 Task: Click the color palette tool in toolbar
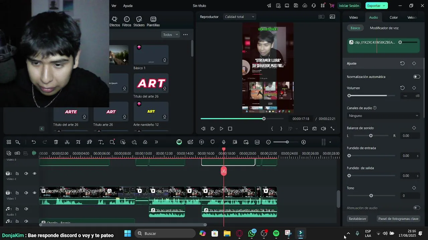click(145, 142)
